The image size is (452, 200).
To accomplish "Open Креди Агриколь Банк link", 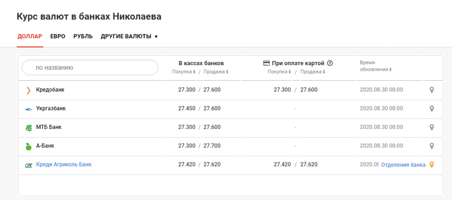I will [64, 165].
